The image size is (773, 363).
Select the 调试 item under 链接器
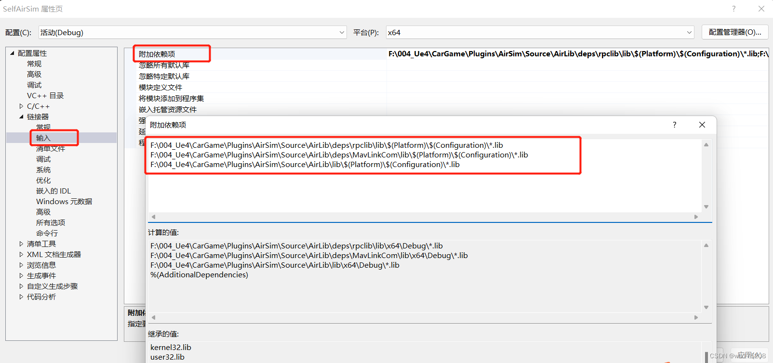43,159
